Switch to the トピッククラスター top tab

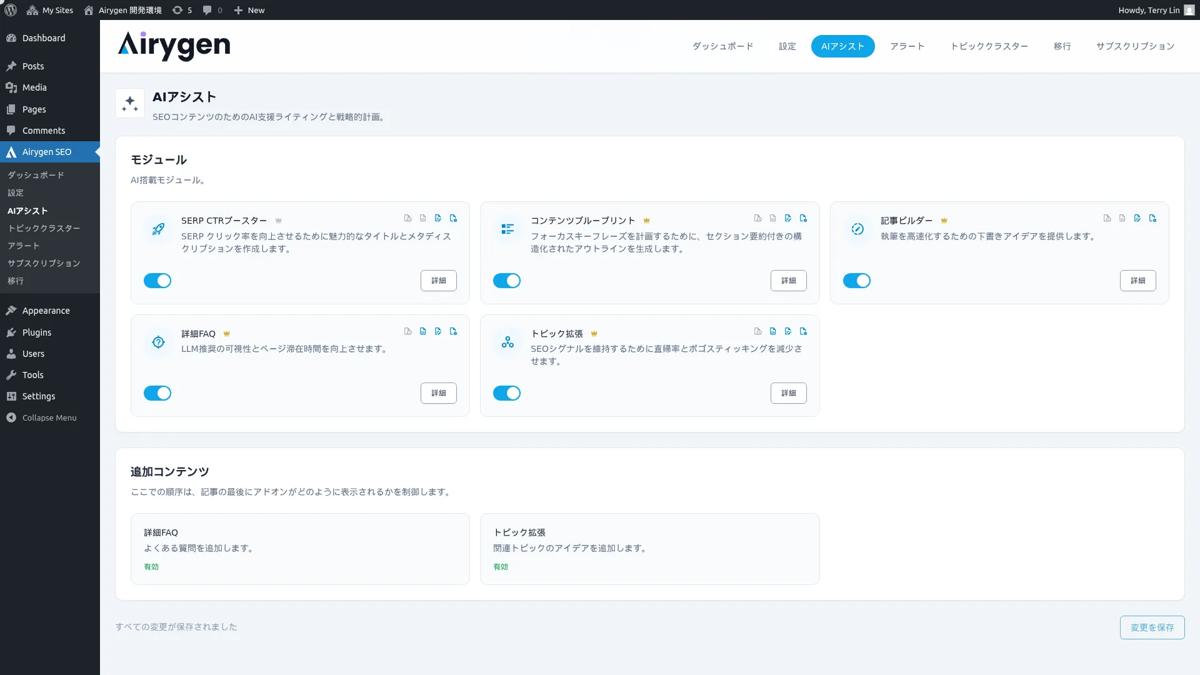(989, 46)
